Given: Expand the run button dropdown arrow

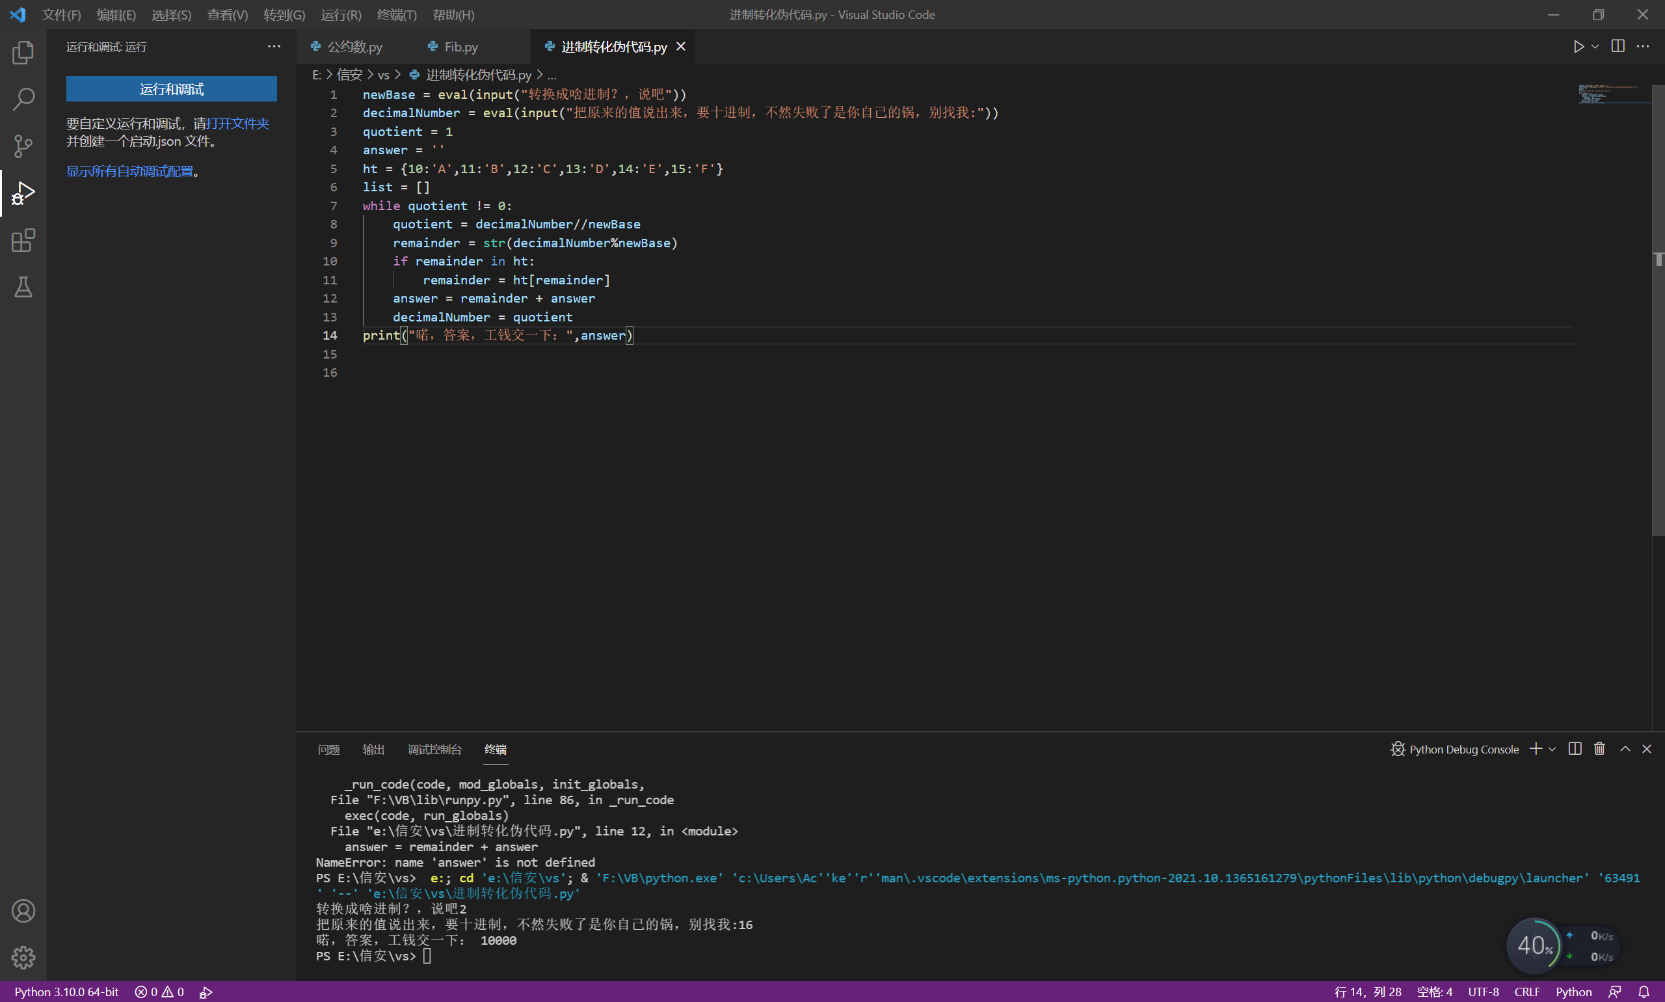Looking at the screenshot, I should [1595, 47].
